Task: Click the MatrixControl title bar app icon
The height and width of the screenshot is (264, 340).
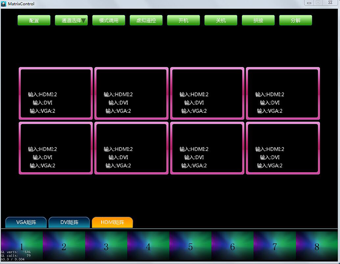Action: pos(4,3)
